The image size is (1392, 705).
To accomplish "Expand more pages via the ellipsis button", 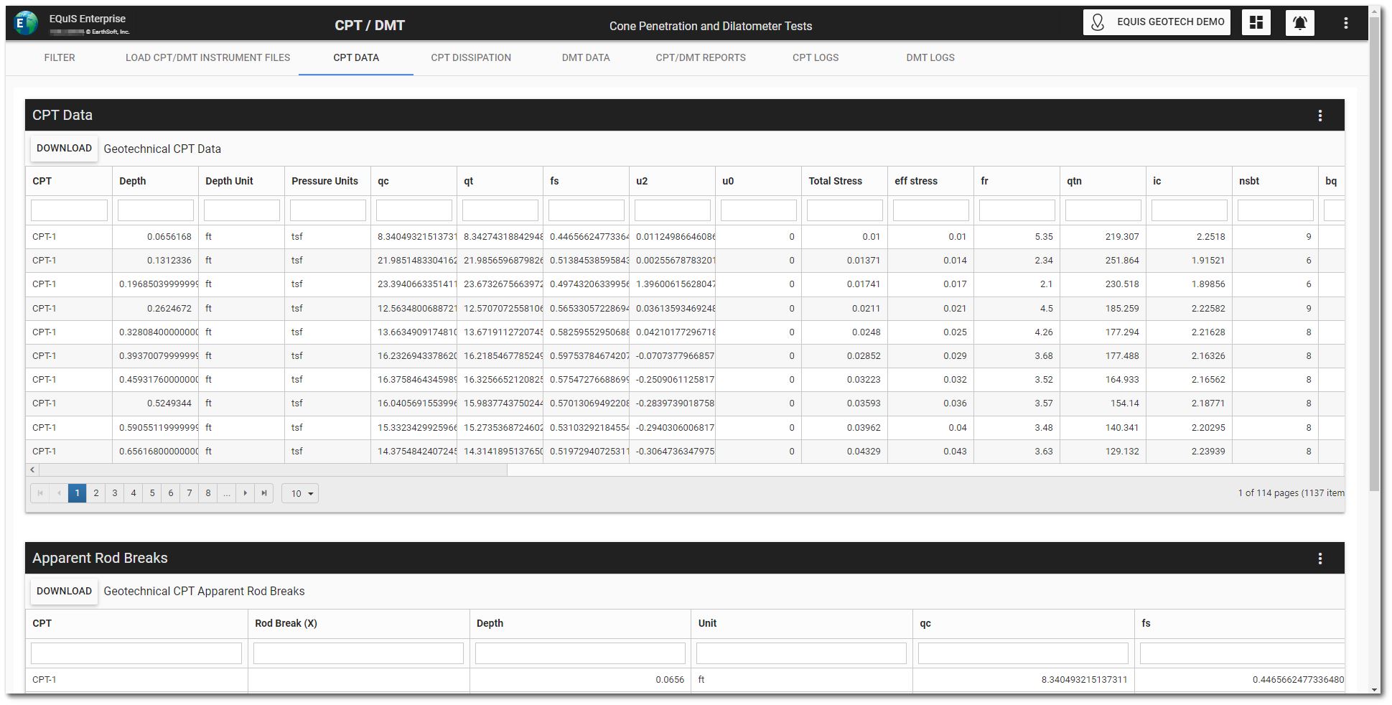I will pyautogui.click(x=227, y=493).
